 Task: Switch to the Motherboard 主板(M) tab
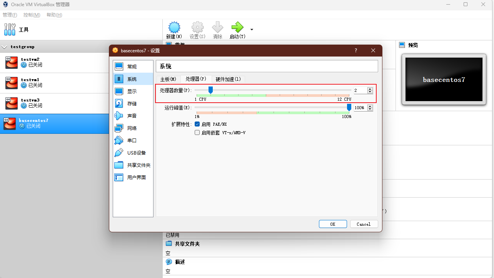coord(168,79)
